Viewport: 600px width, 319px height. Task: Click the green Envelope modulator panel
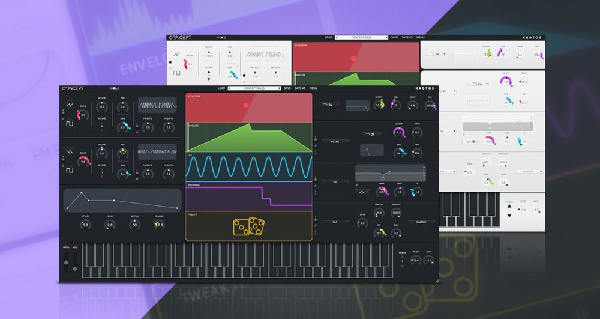[x=248, y=138]
